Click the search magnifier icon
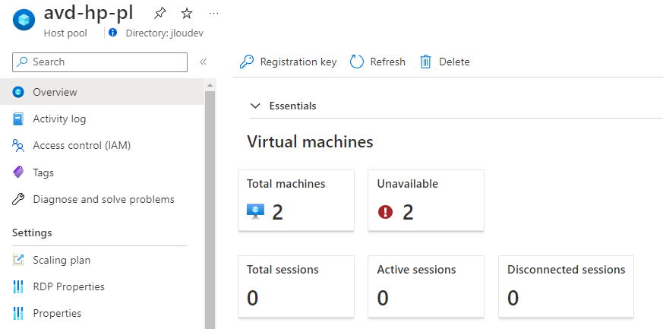 tap(23, 62)
